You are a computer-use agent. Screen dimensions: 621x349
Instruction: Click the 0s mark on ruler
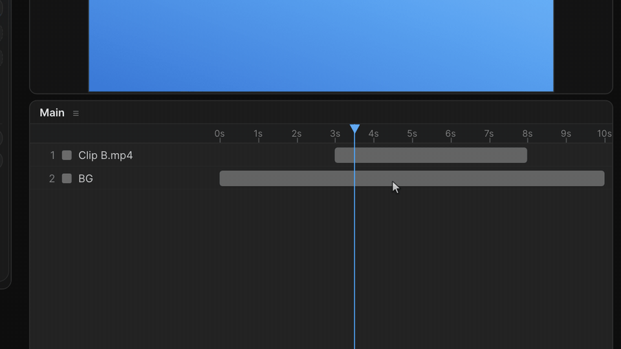point(220,134)
